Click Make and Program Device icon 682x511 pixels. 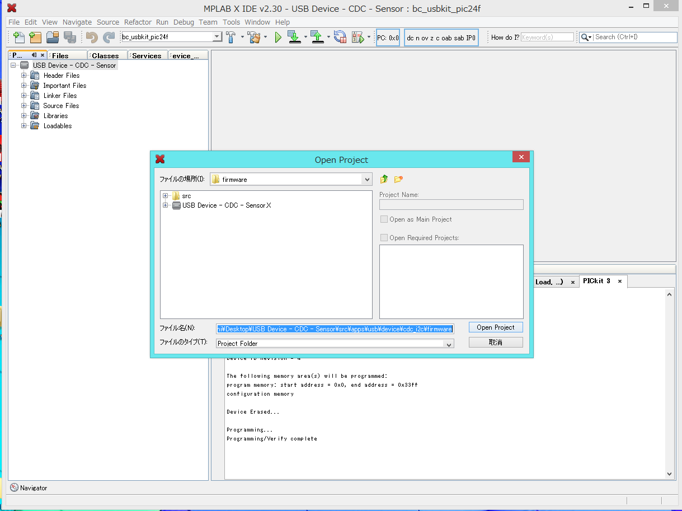[294, 37]
